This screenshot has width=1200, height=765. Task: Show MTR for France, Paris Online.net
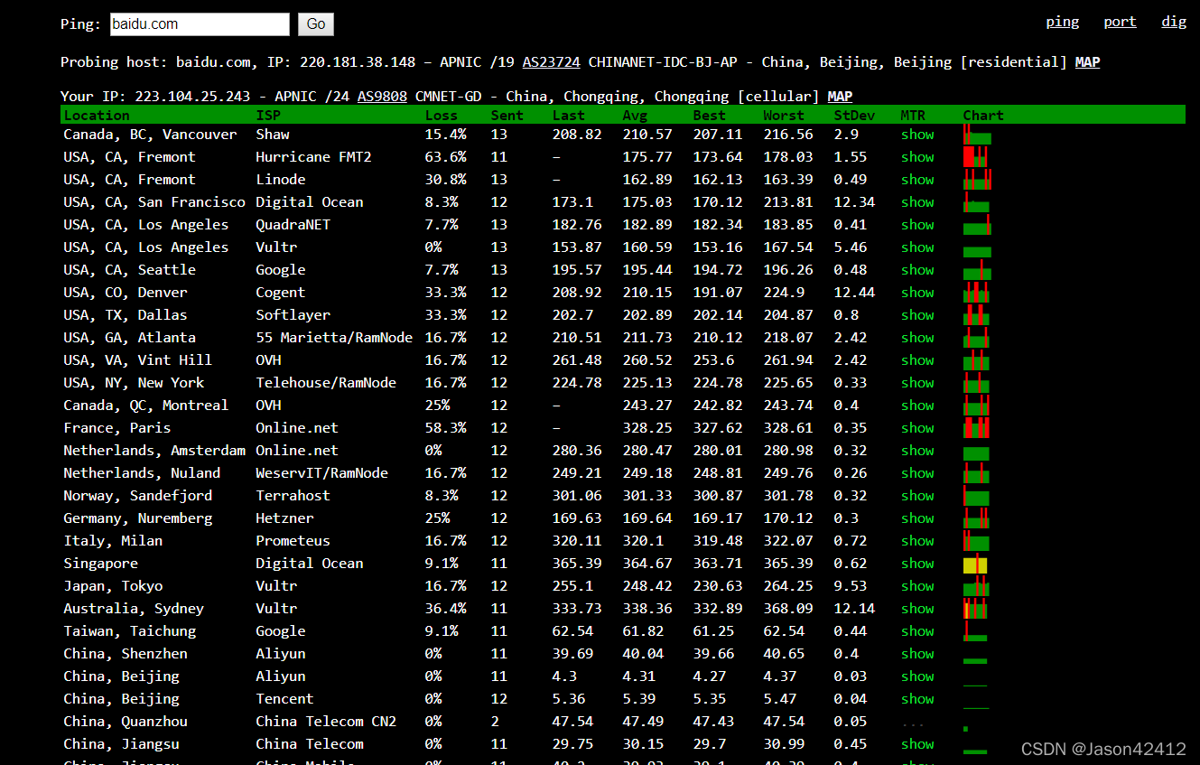pos(917,428)
